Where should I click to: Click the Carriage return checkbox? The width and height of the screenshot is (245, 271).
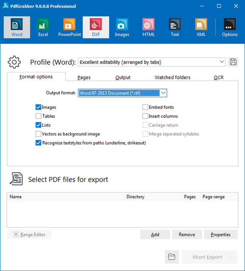point(145,125)
